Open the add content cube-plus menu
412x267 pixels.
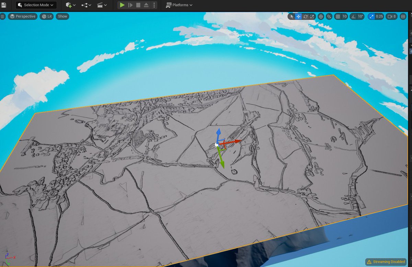coord(71,5)
